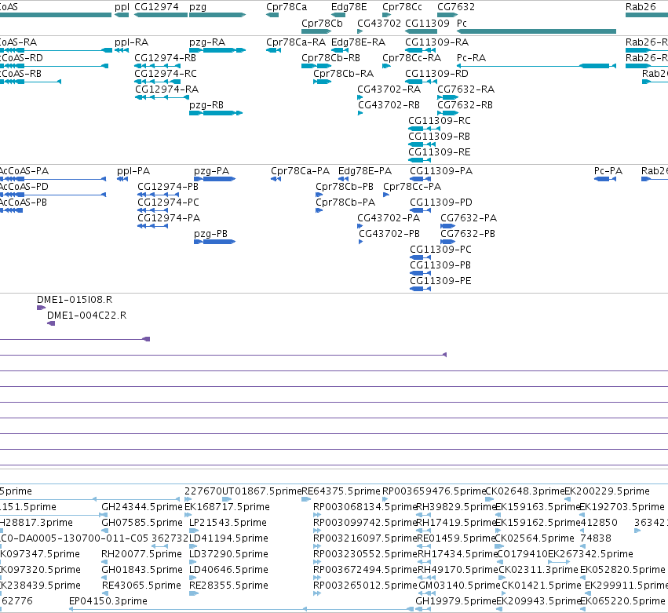Select the Pc gene label
This screenshot has width=668, height=613.
[462, 24]
